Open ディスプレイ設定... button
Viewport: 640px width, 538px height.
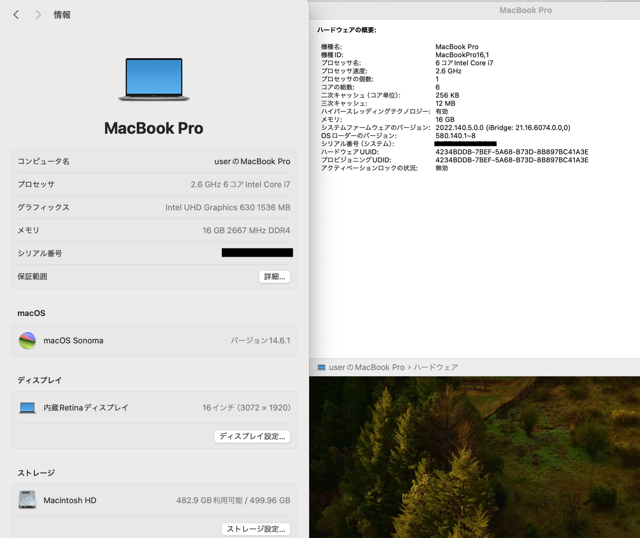tap(252, 436)
